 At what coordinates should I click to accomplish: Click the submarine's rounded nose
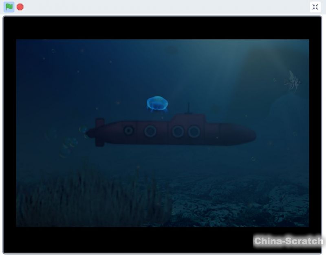coord(248,134)
